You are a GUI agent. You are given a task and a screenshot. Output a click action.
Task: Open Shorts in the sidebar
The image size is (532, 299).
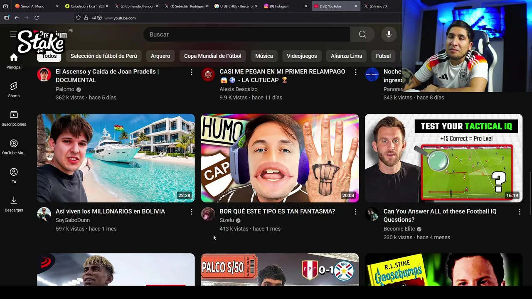pos(14,86)
